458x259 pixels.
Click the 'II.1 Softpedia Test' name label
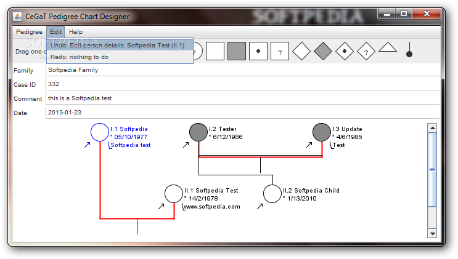point(211,191)
